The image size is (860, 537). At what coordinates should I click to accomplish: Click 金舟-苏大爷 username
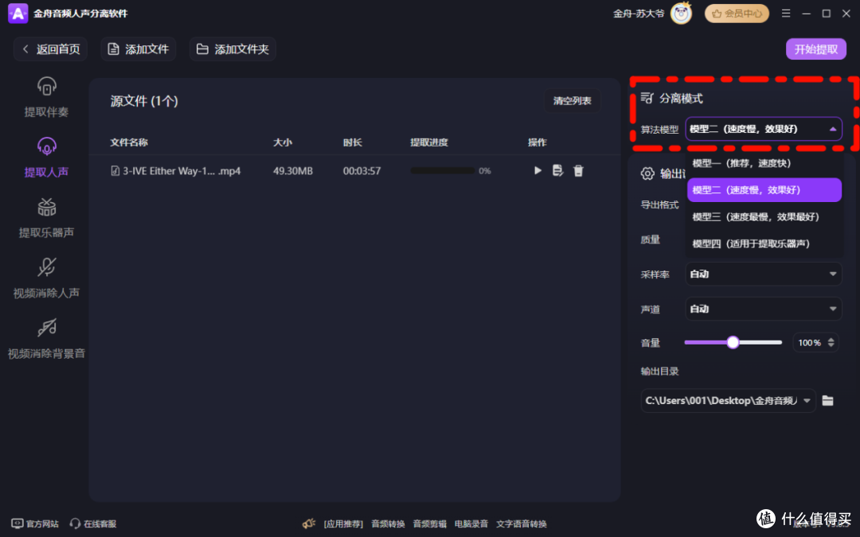(x=639, y=14)
